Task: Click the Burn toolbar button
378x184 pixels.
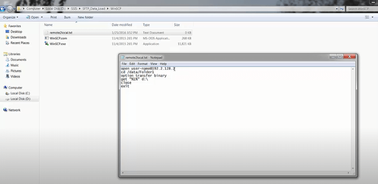Action: point(67,17)
